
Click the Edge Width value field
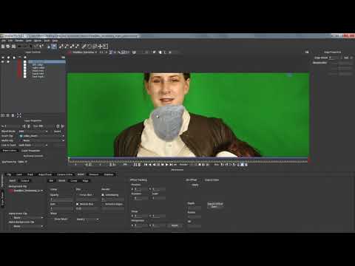pyautogui.click(x=334, y=58)
